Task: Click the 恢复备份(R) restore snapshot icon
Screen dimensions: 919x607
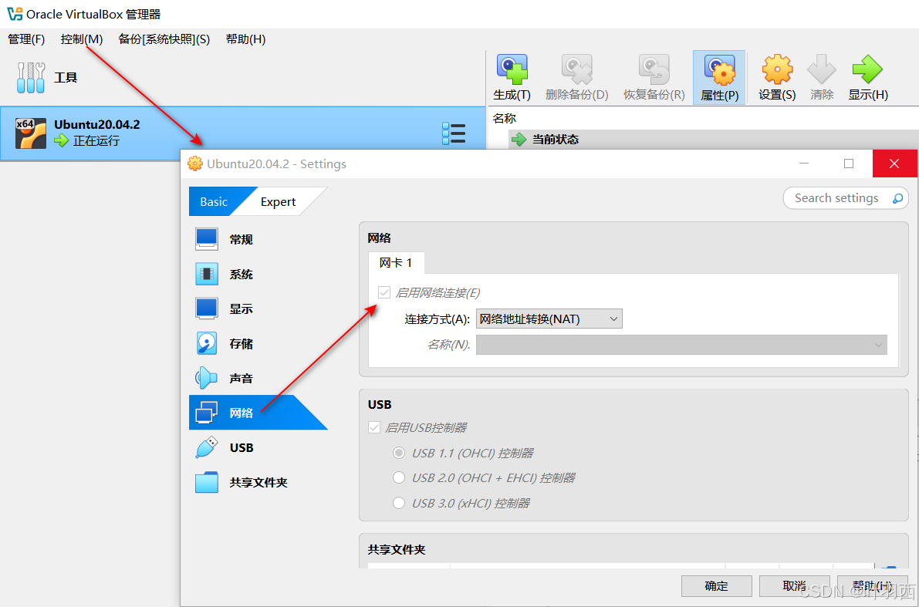Action: (x=654, y=70)
